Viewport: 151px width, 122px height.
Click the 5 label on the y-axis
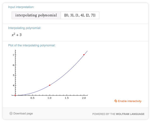point(13,75)
